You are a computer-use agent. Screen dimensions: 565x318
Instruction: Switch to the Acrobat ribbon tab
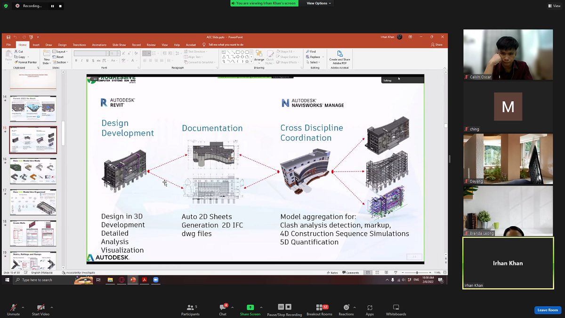click(x=191, y=45)
